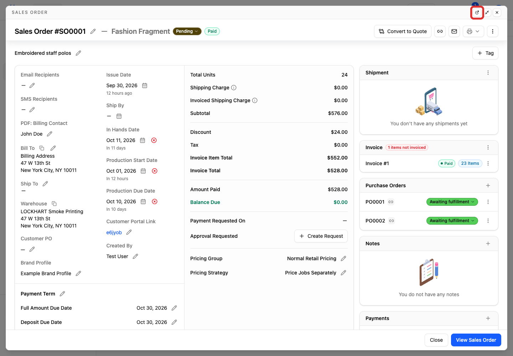The width and height of the screenshot is (513, 356).
Task: Click View Sales Order button
Action: pyautogui.click(x=476, y=340)
